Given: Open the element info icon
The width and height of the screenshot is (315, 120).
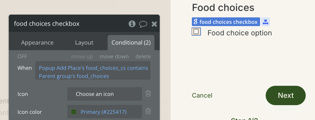Looking at the screenshot, I should [132, 24].
